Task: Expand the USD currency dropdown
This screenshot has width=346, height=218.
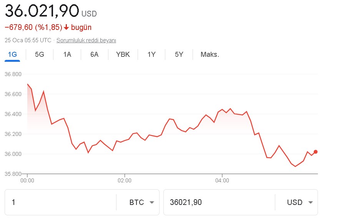Action: 300,202
